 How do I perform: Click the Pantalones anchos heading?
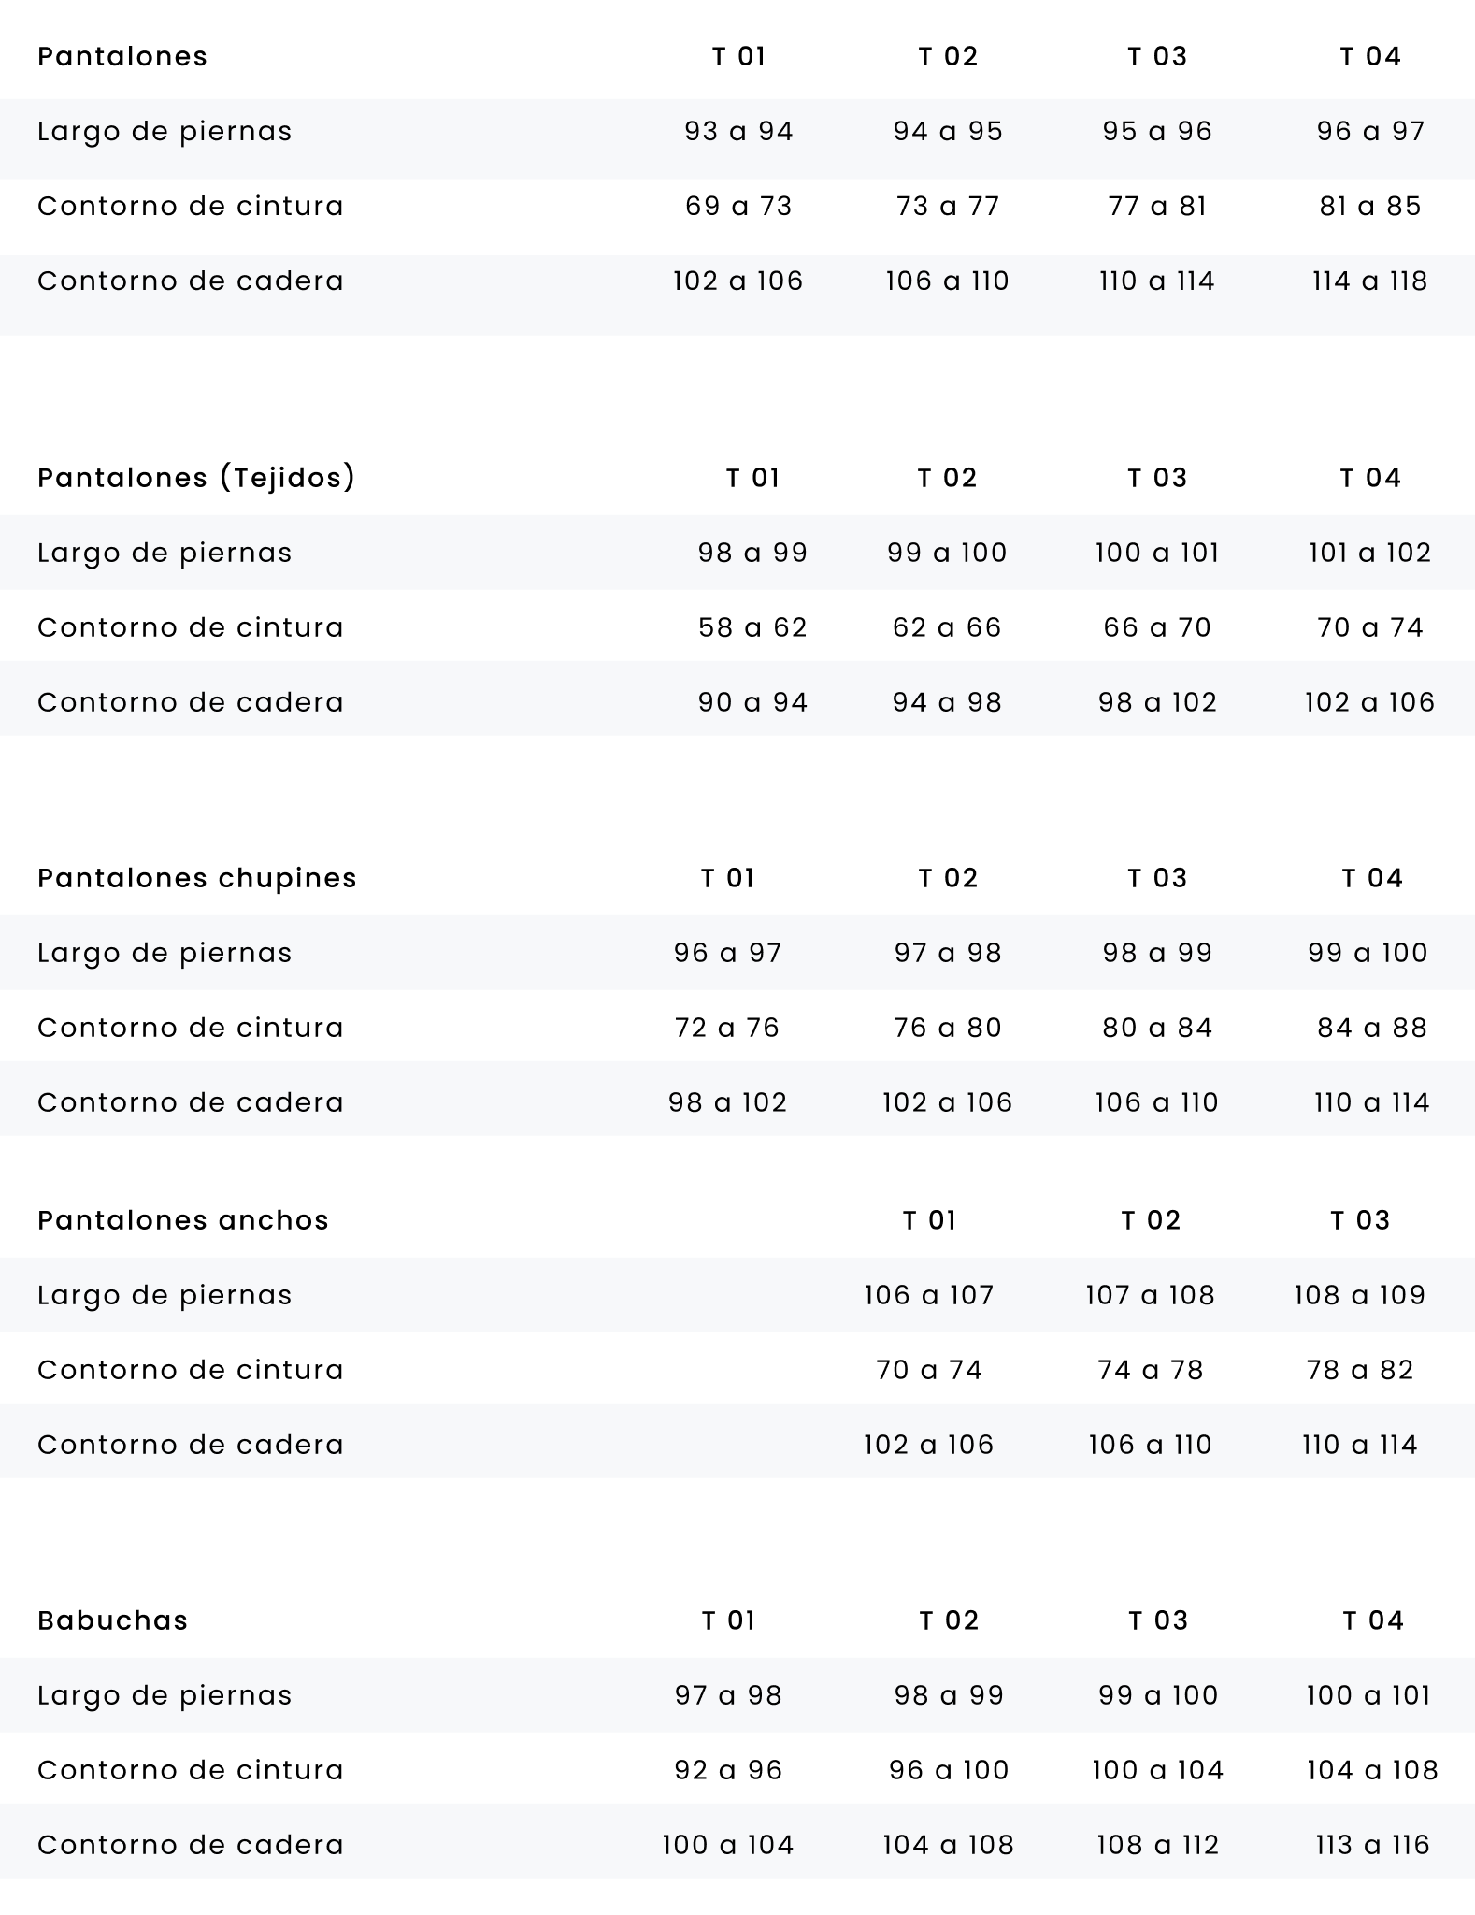tap(183, 1220)
